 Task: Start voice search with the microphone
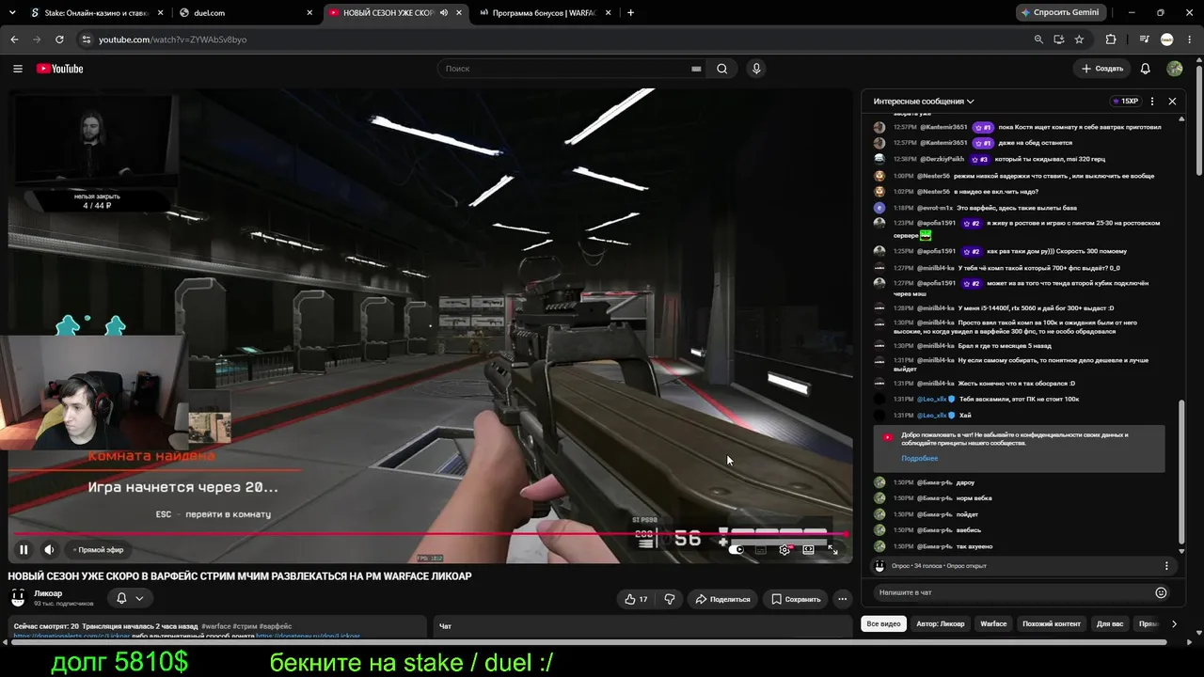point(755,69)
